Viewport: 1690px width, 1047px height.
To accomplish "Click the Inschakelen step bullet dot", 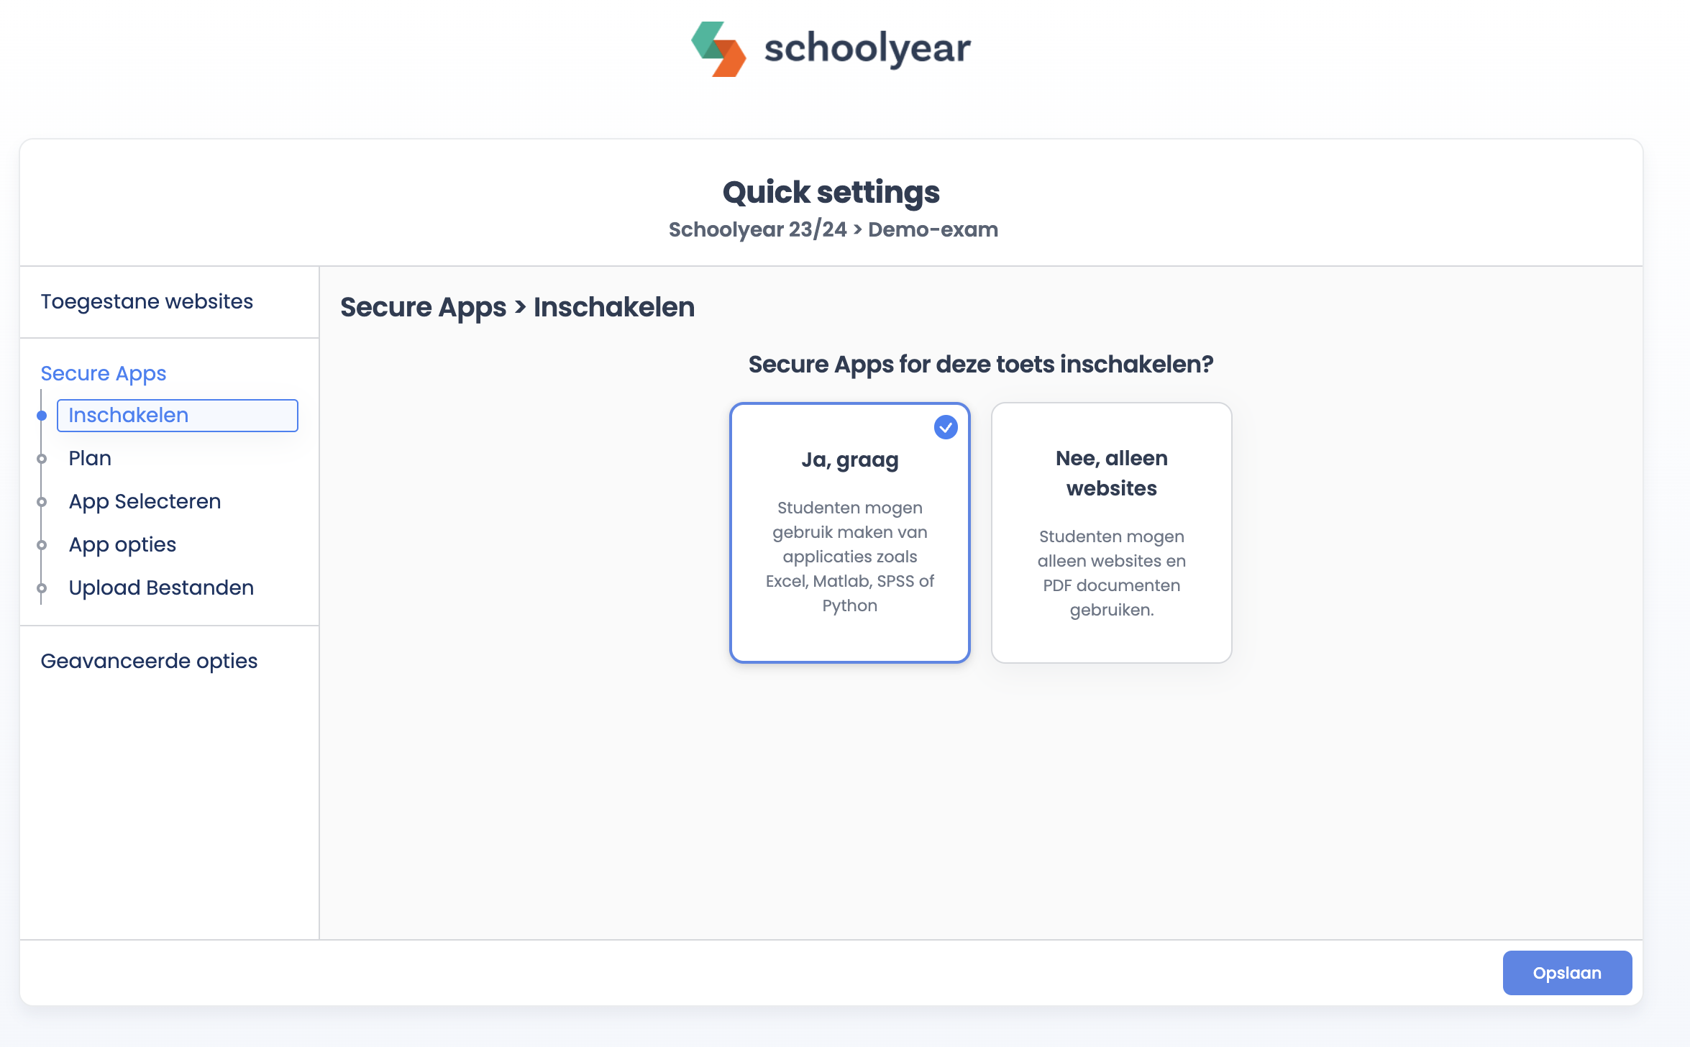I will [42, 416].
